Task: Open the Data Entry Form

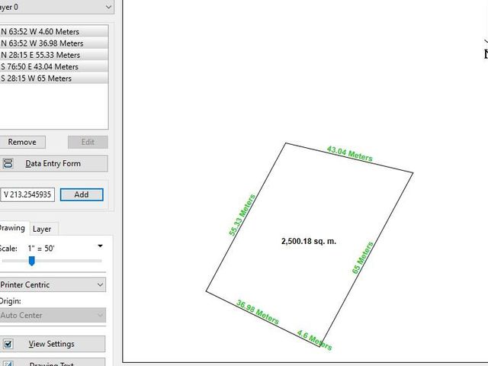Action: tap(54, 163)
